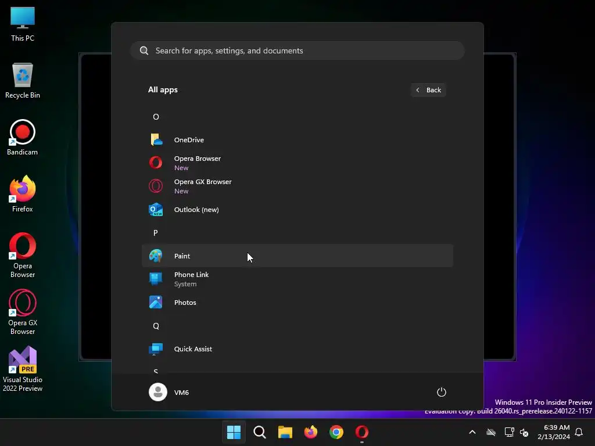The width and height of the screenshot is (595, 446).
Task: Open taskbar Search magnifier icon
Action: (260, 432)
